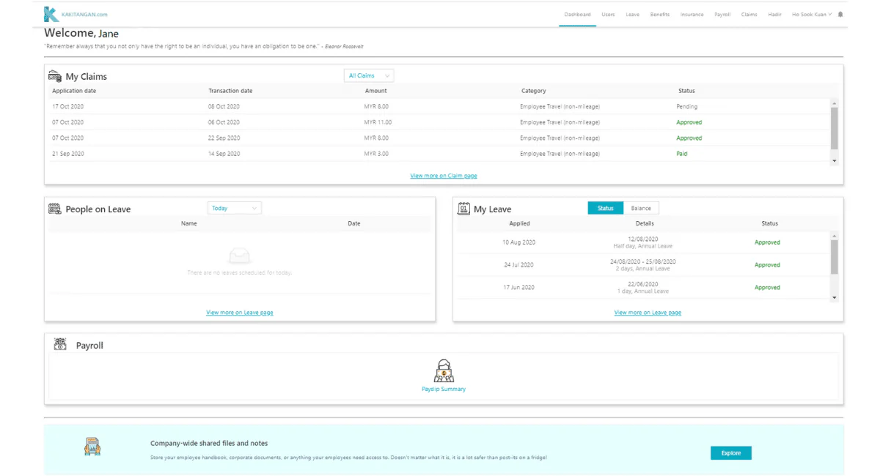
Task: Click the My Claims scrollbar thumb
Action: (x=835, y=128)
